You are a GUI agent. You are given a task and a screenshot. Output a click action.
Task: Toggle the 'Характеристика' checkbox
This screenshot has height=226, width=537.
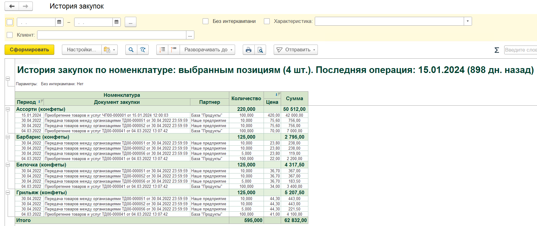267,21
